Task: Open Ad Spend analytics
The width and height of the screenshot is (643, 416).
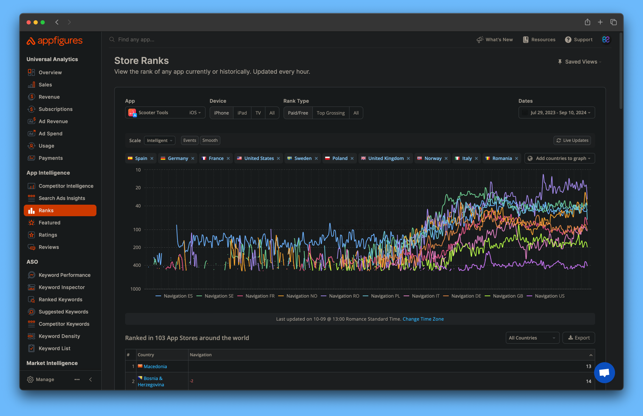Action: pyautogui.click(x=51, y=133)
